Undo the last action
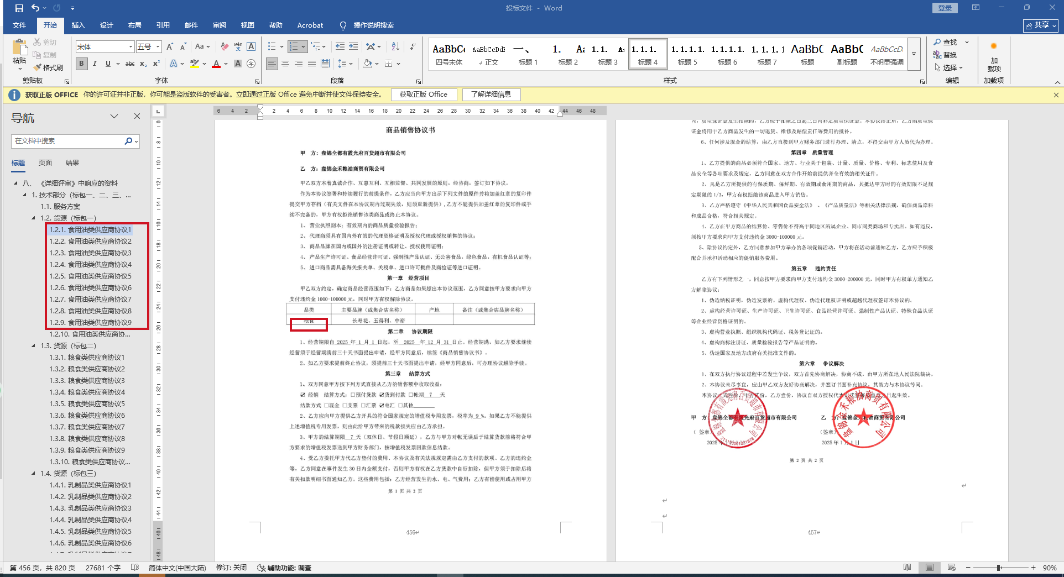This screenshot has width=1064, height=577. click(35, 8)
